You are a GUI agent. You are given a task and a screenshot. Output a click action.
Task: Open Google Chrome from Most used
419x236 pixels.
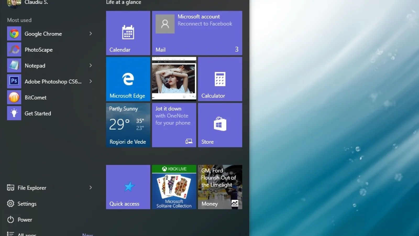50,34
